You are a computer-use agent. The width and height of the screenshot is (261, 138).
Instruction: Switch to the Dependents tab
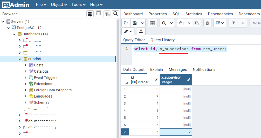point(249,14)
